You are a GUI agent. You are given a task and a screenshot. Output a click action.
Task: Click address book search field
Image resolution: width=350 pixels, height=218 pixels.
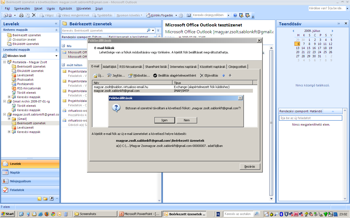tap(210, 15)
